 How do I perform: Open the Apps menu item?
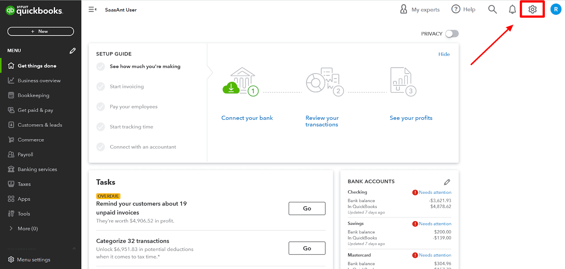(x=41, y=199)
